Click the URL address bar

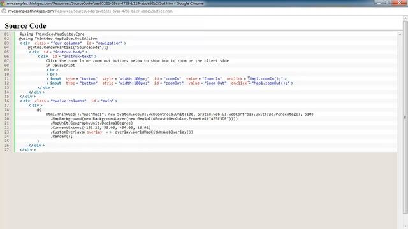pyautogui.click(x=90, y=11)
